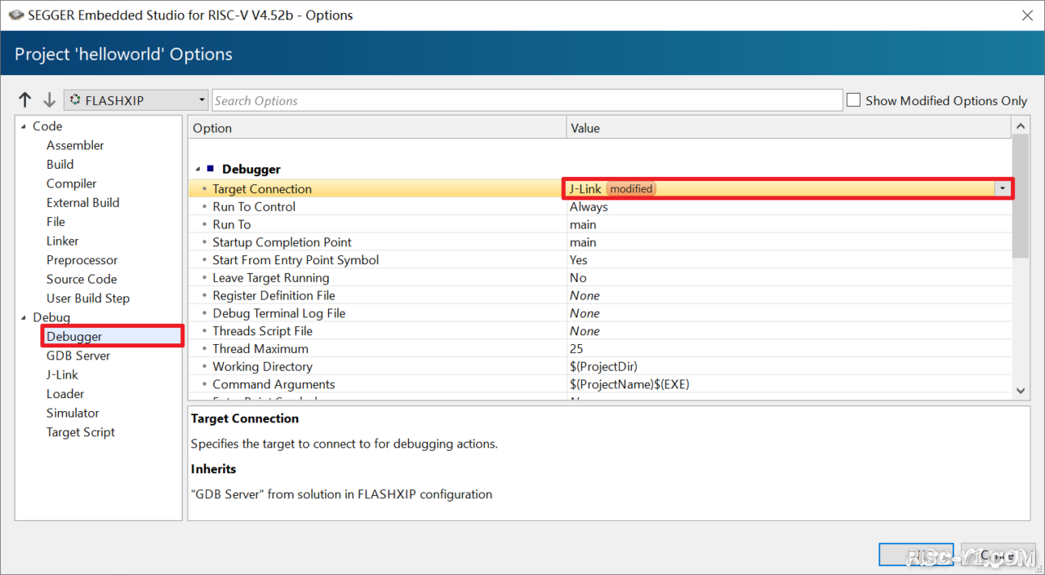Screen dimensions: 1045x575
Task: Select Compiler in the Code section
Action: pyautogui.click(x=71, y=184)
